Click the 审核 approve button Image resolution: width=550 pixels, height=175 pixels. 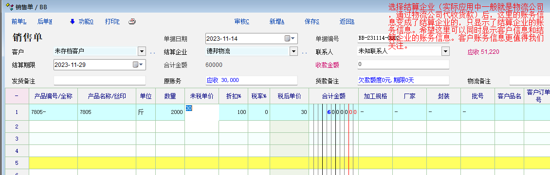pyautogui.click(x=242, y=22)
